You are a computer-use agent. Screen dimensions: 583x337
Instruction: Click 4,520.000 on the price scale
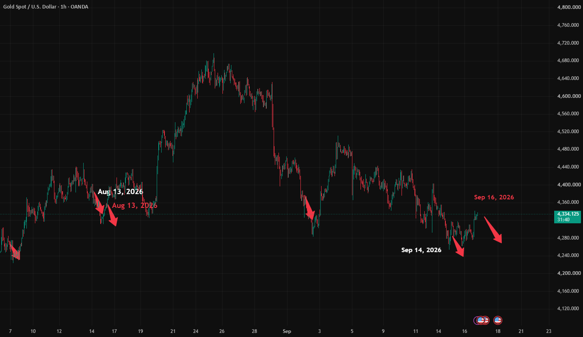click(x=568, y=132)
